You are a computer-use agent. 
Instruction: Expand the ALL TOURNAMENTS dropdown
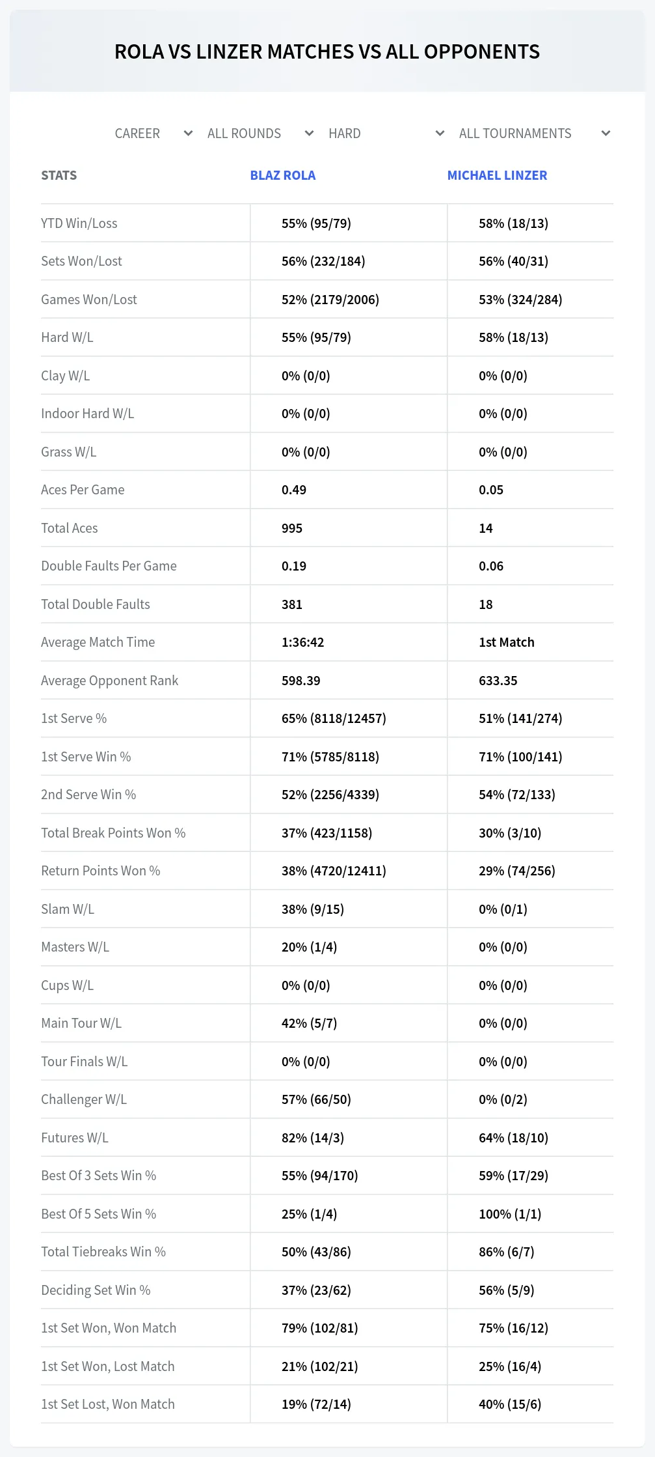coord(533,134)
